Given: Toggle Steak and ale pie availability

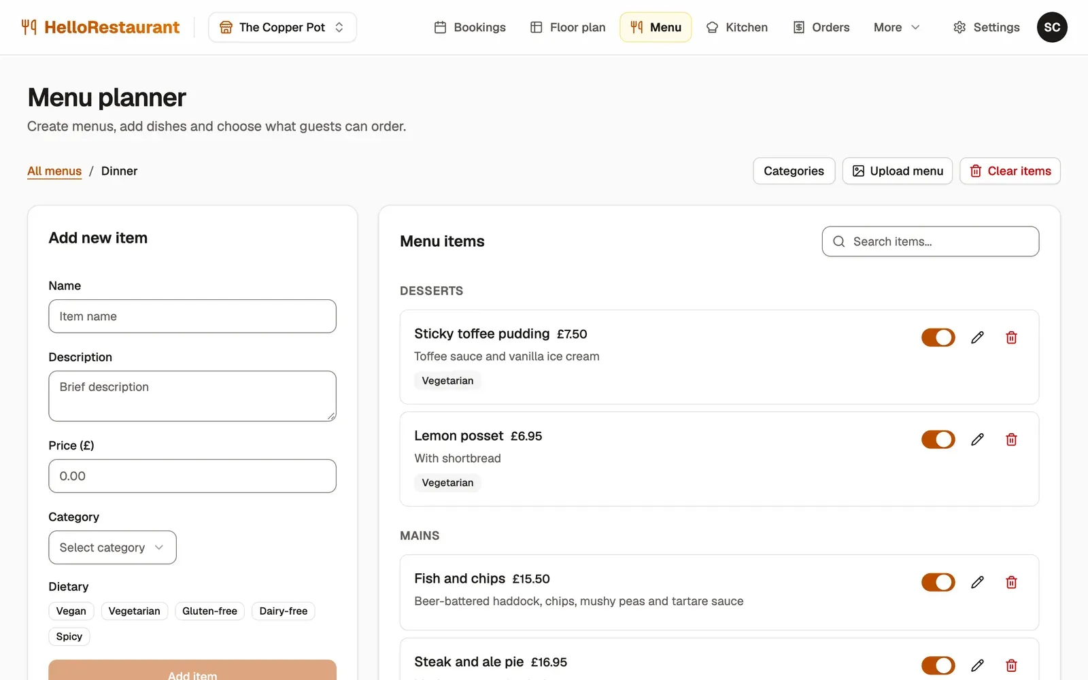Looking at the screenshot, I should (938, 665).
